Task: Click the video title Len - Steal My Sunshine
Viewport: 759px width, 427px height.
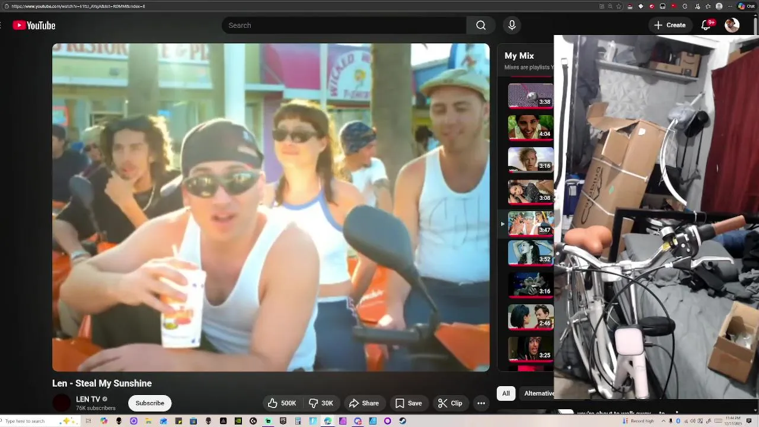Action: point(102,383)
